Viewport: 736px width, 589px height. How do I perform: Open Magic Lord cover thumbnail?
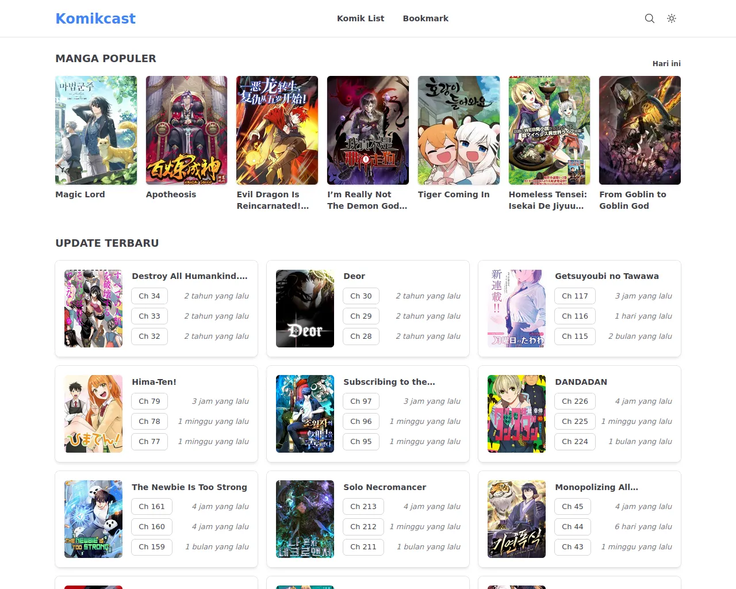point(96,130)
